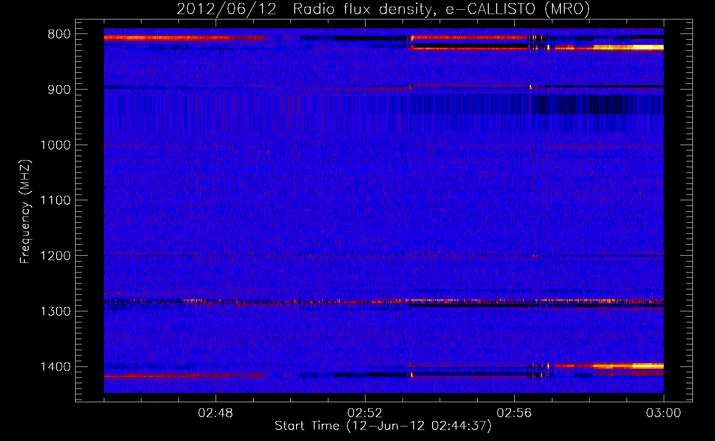Select the 1000 frequency tick label
This screenshot has height=441, width=715.
55,145
